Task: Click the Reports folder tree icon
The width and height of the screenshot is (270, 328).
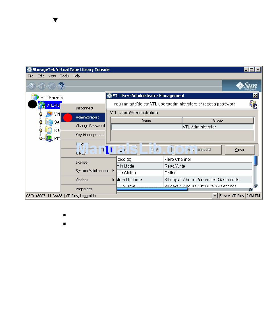Action: pos(49,130)
